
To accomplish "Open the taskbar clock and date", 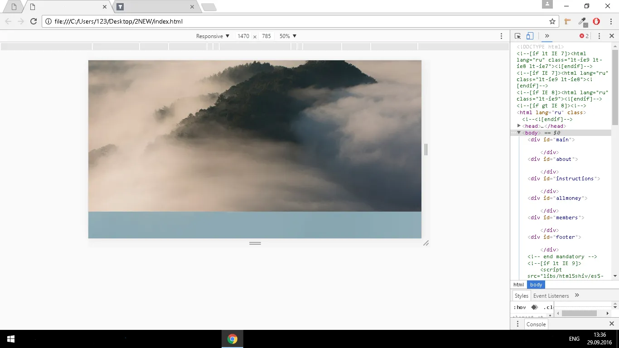I will click(600, 338).
